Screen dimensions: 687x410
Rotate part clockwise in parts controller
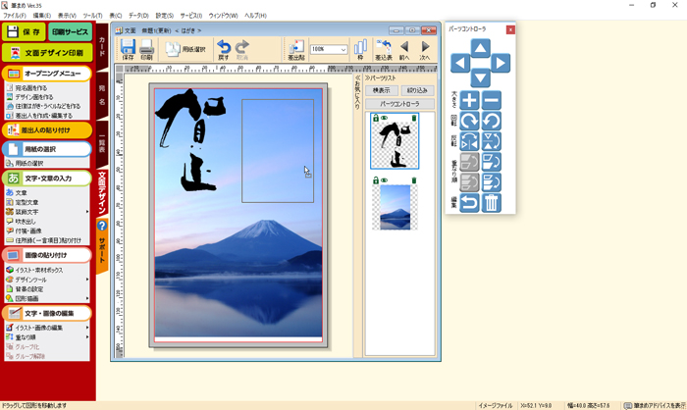coord(469,121)
